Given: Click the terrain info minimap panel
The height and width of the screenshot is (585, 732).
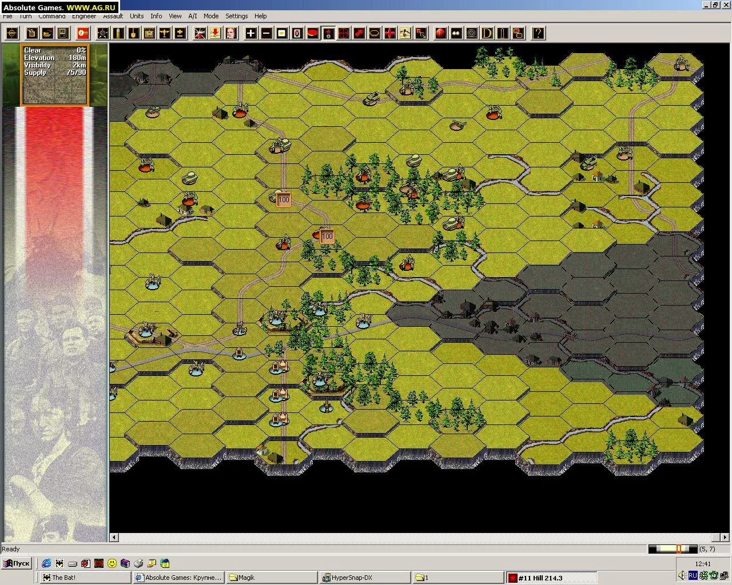Looking at the screenshot, I should [x=55, y=75].
